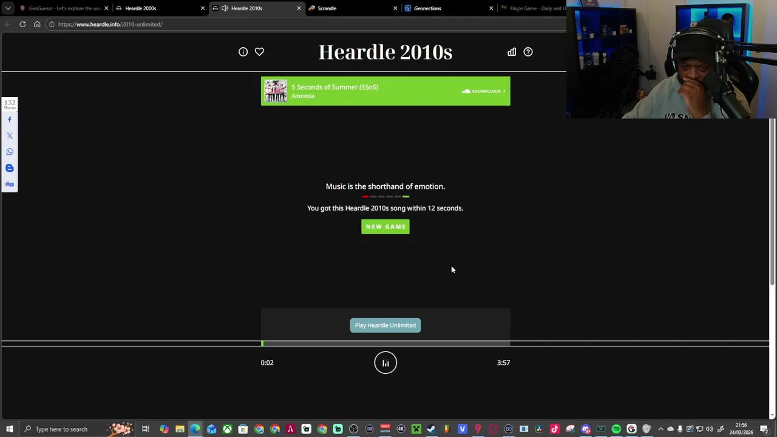
Task: Share the page via the Blogger icon
Action: pyautogui.click(x=10, y=168)
